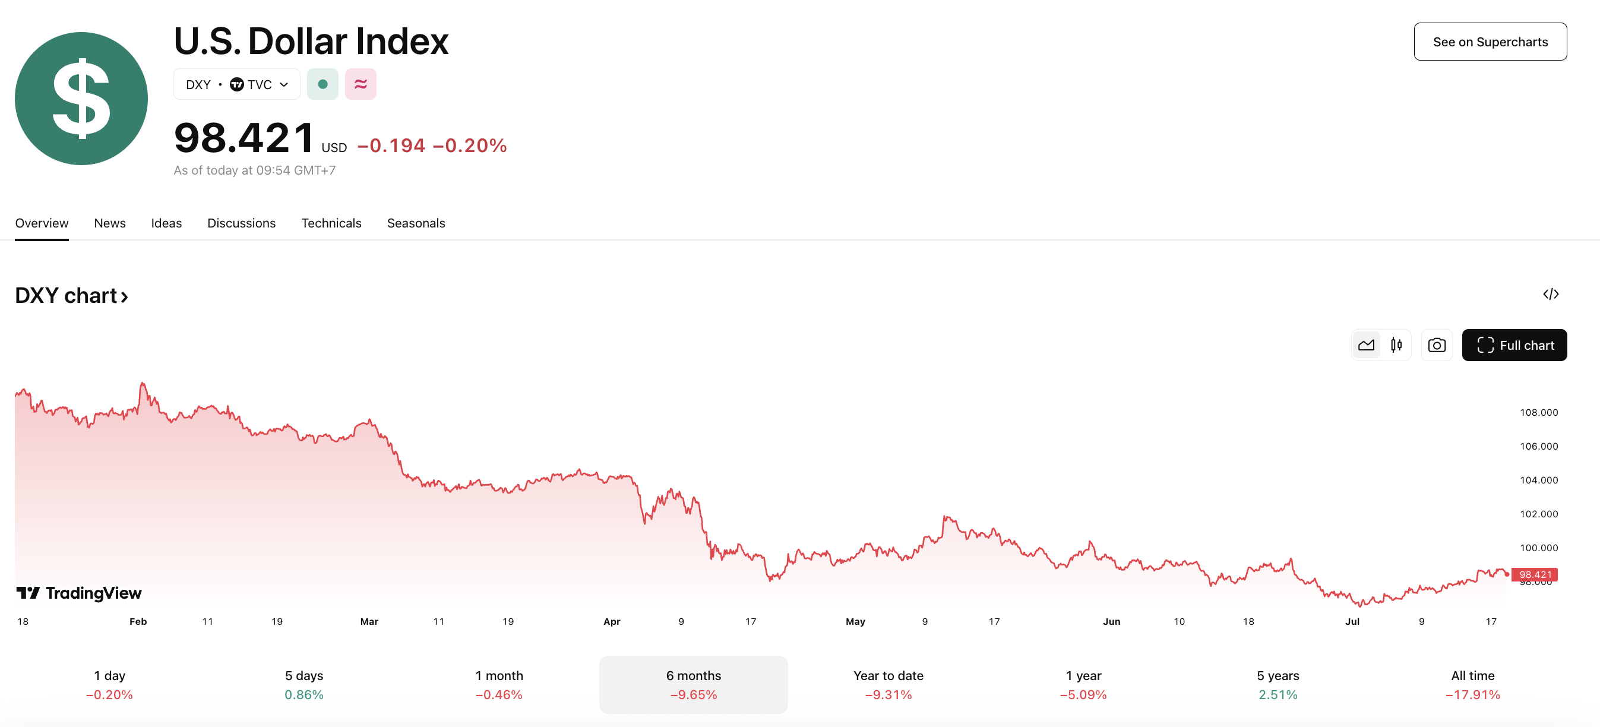
Task: Select the All time range
Action: 1472,684
